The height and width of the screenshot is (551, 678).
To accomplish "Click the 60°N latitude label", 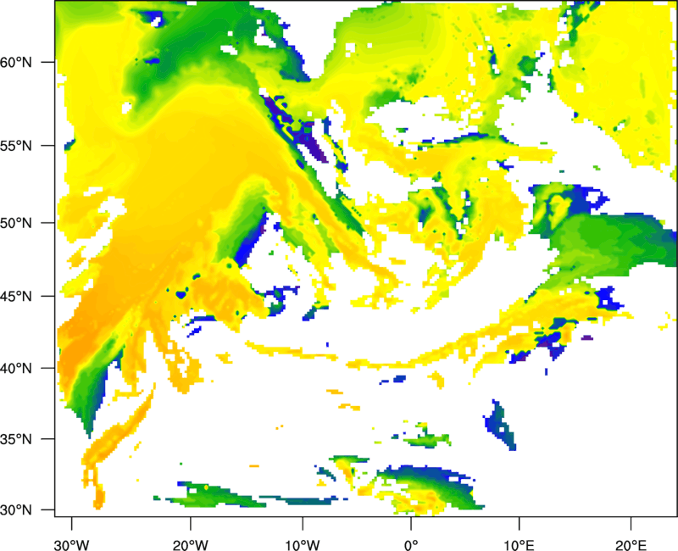I will point(16,63).
